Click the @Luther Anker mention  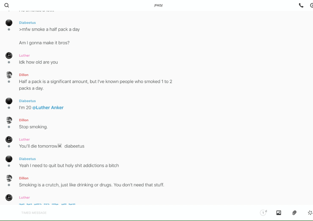[48, 108]
